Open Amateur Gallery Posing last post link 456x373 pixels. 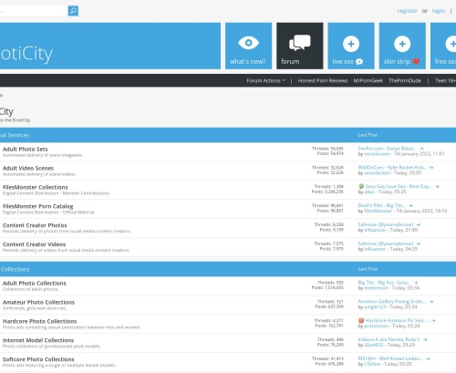coord(392,302)
